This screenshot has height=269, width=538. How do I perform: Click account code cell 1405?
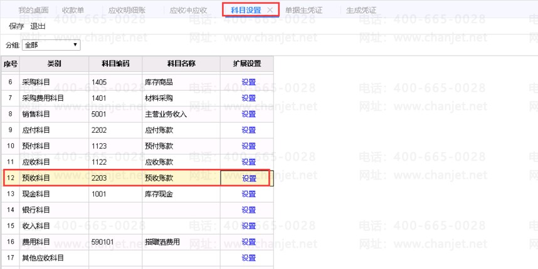[x=115, y=82]
